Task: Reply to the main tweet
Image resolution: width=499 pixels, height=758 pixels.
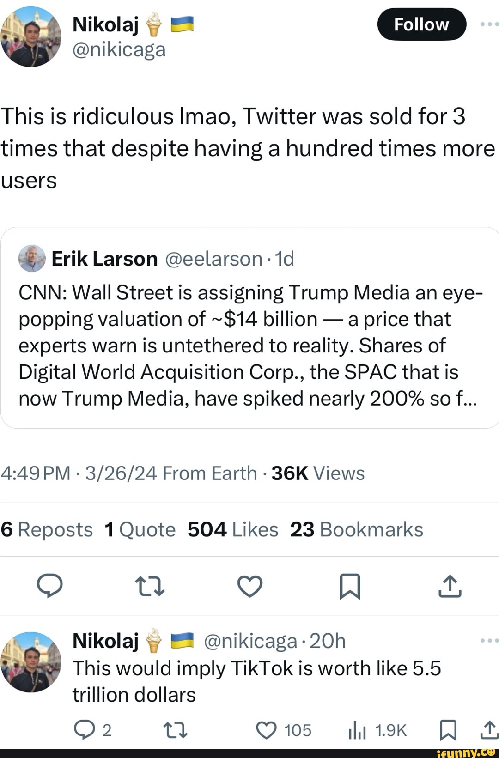Action: click(50, 586)
